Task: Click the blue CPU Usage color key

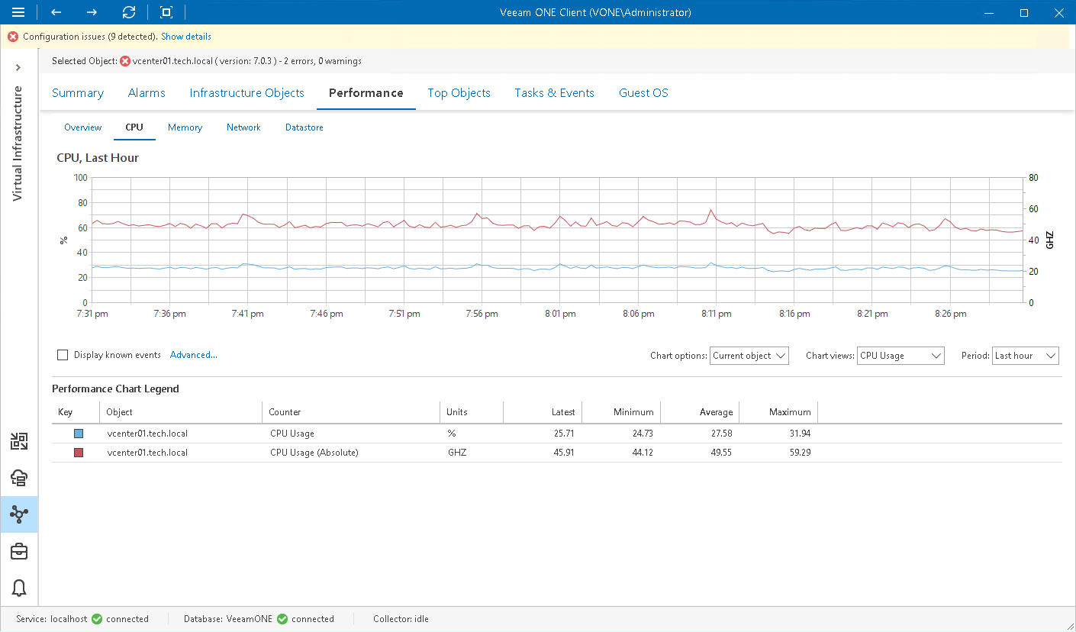Action: click(79, 434)
